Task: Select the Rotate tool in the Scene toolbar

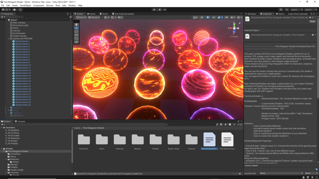Action: 77,32
